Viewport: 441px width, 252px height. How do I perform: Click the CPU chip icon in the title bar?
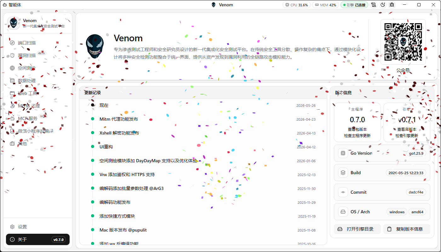click(287, 5)
